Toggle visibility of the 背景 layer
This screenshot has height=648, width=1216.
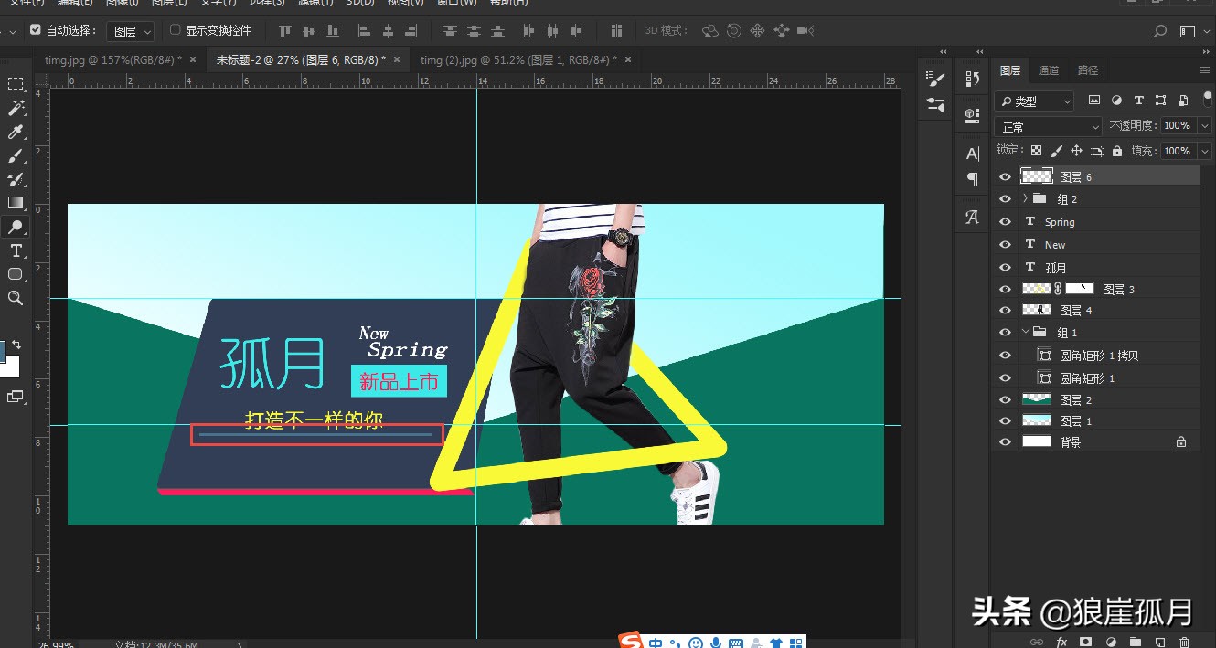(x=1005, y=441)
